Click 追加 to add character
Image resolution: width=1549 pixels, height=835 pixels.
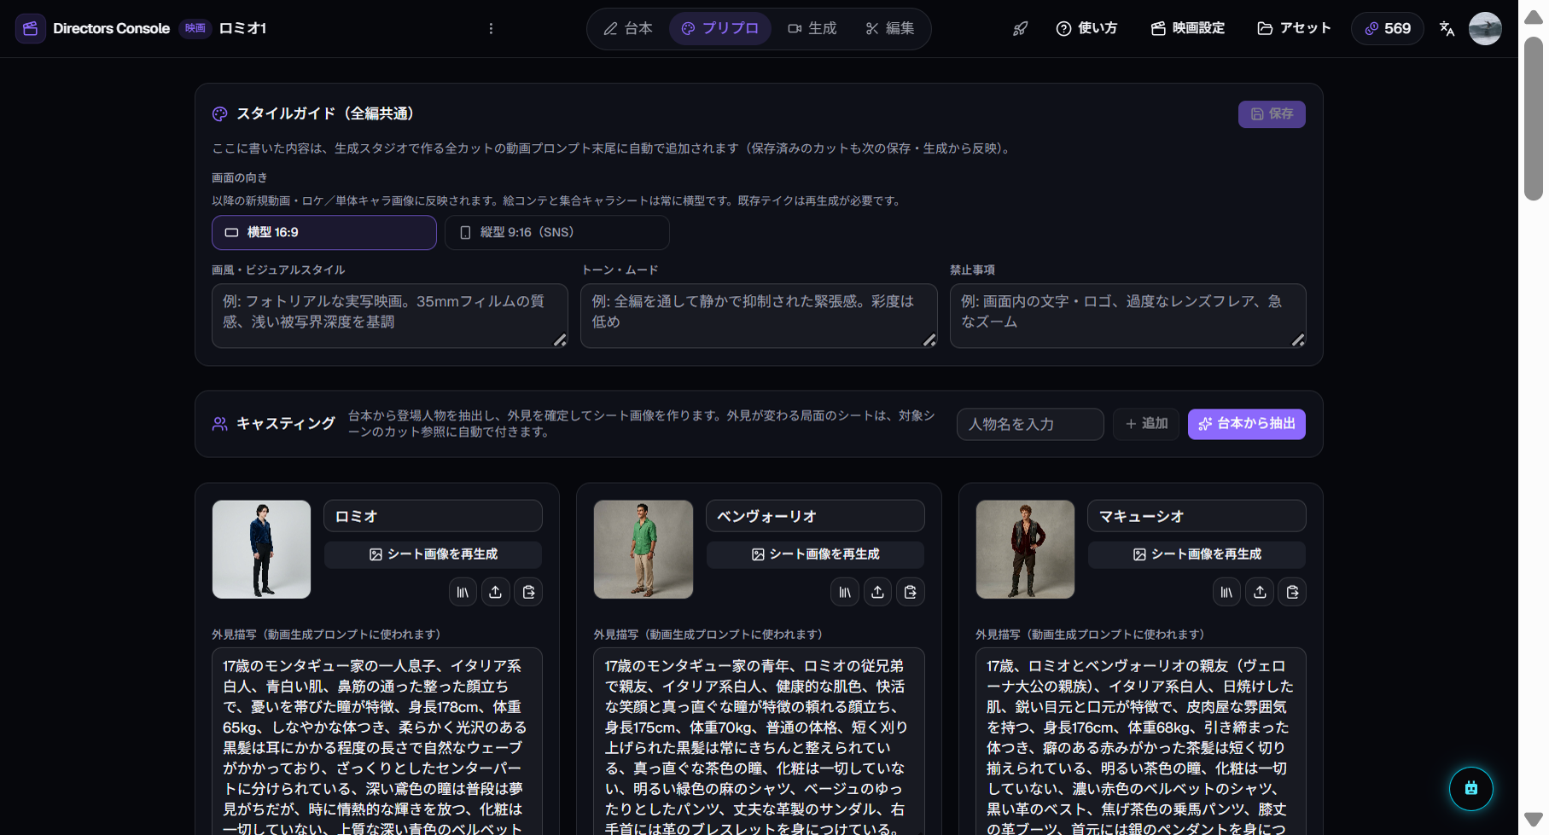click(x=1146, y=424)
